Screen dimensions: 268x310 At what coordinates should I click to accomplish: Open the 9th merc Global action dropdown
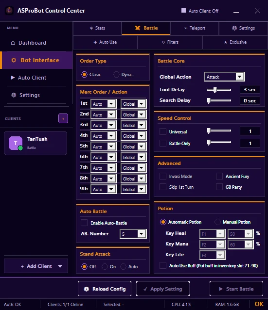tap(134, 189)
